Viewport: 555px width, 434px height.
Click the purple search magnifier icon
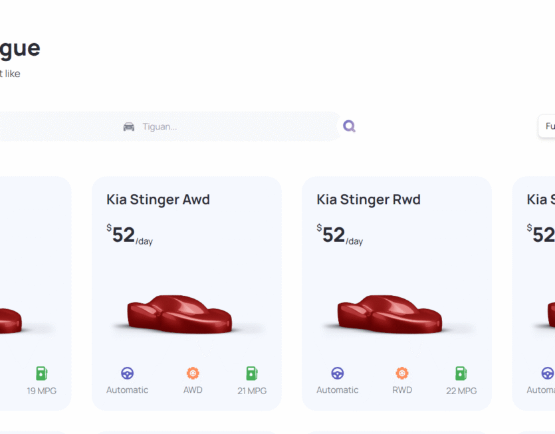pos(349,126)
